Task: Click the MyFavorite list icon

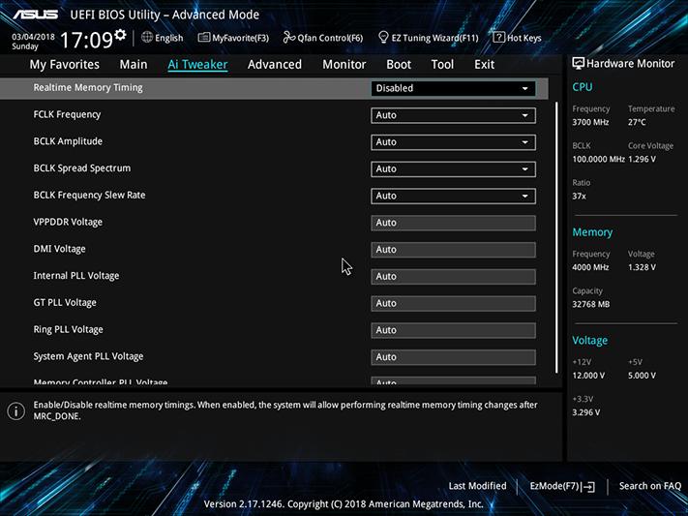Action: pos(203,38)
